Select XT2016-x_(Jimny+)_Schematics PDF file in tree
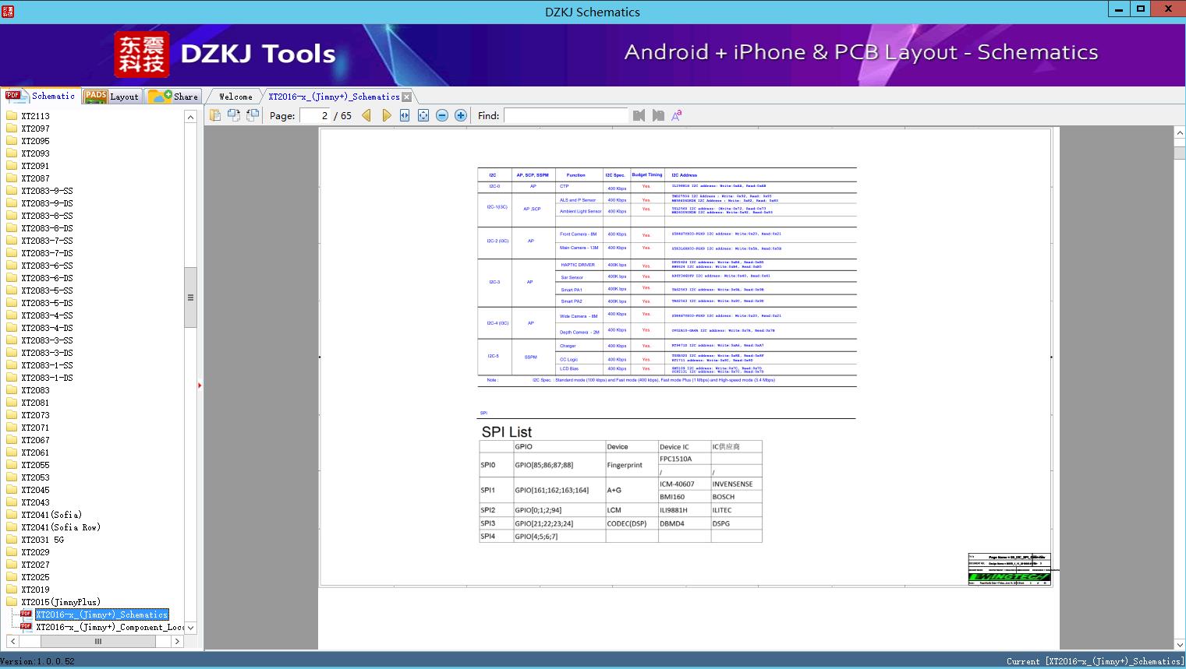 pos(101,614)
